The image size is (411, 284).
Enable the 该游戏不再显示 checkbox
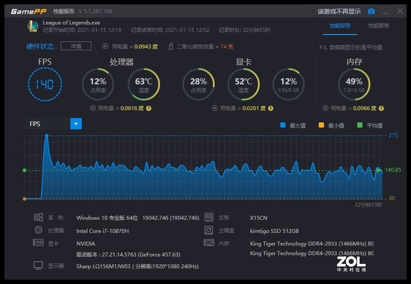click(312, 11)
